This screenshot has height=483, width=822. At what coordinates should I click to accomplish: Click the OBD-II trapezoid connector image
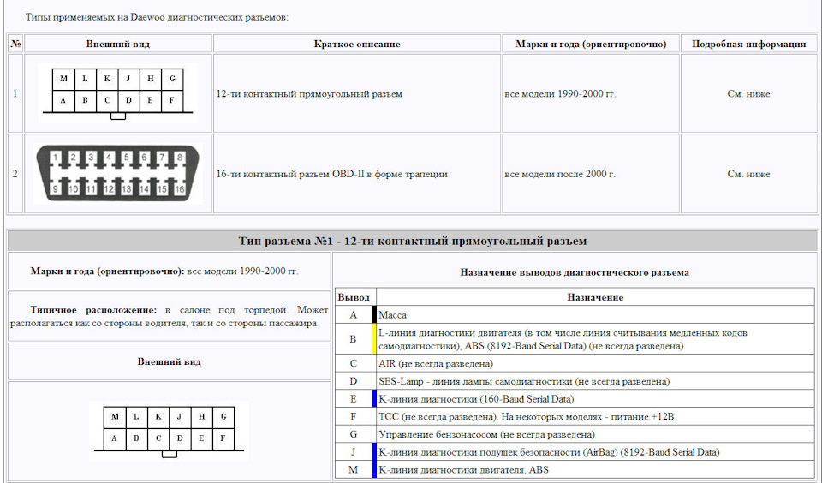(117, 174)
